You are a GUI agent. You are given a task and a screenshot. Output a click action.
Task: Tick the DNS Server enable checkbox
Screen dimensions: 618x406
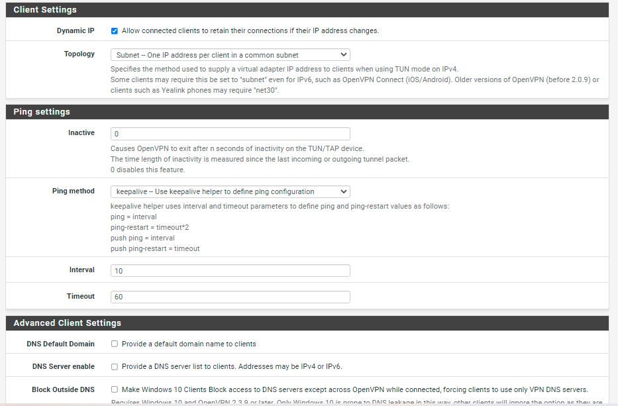click(115, 366)
